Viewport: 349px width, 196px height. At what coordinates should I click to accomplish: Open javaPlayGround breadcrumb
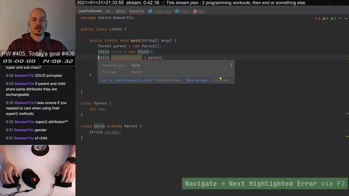pos(90,11)
